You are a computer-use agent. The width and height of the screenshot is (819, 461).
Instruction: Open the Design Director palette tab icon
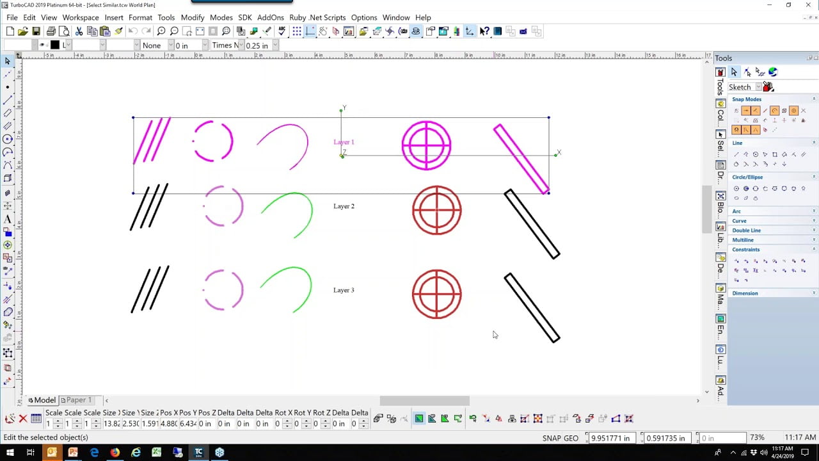tap(720, 257)
